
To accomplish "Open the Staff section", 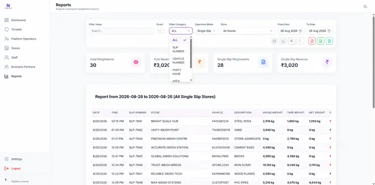I will (x=14, y=58).
